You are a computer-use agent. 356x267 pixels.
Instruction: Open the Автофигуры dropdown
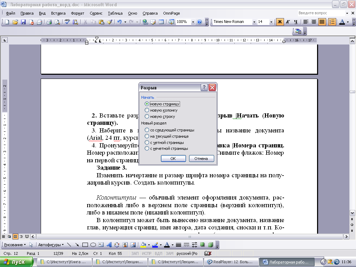pyautogui.click(x=51, y=245)
